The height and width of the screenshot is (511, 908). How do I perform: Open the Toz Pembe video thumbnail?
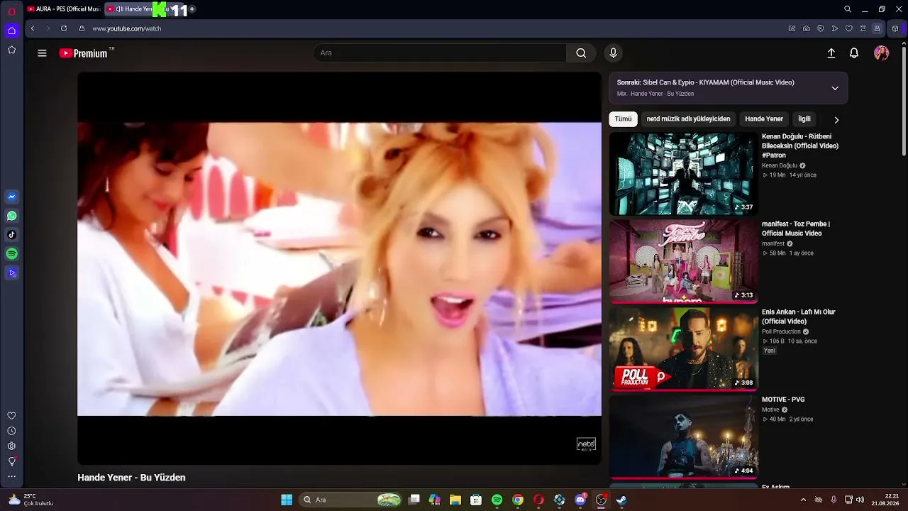click(x=684, y=261)
